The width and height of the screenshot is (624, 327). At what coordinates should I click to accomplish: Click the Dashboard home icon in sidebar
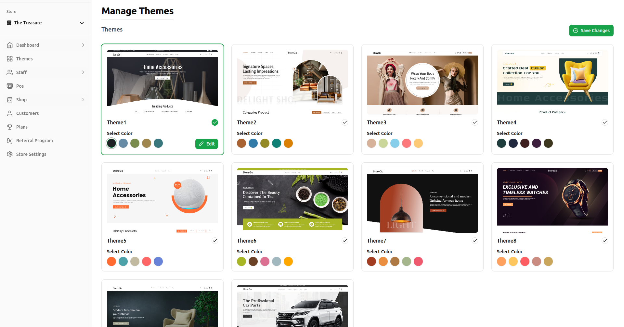pos(10,45)
